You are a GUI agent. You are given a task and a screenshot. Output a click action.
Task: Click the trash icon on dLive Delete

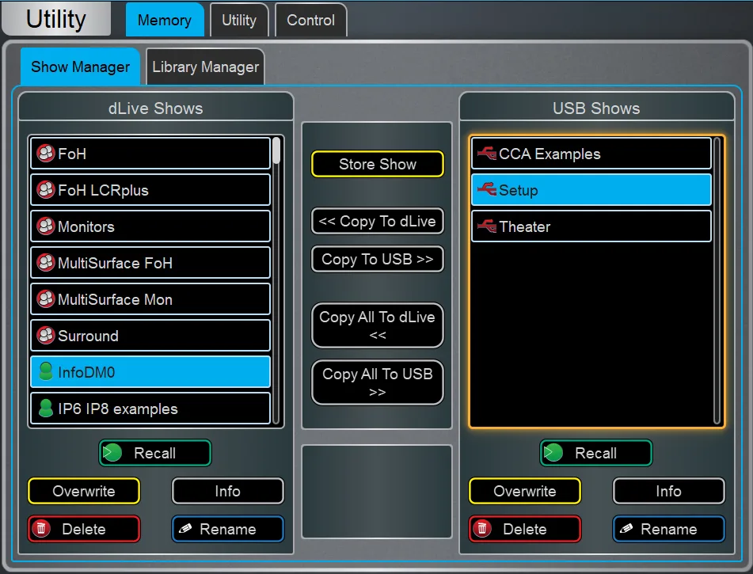[x=41, y=529]
